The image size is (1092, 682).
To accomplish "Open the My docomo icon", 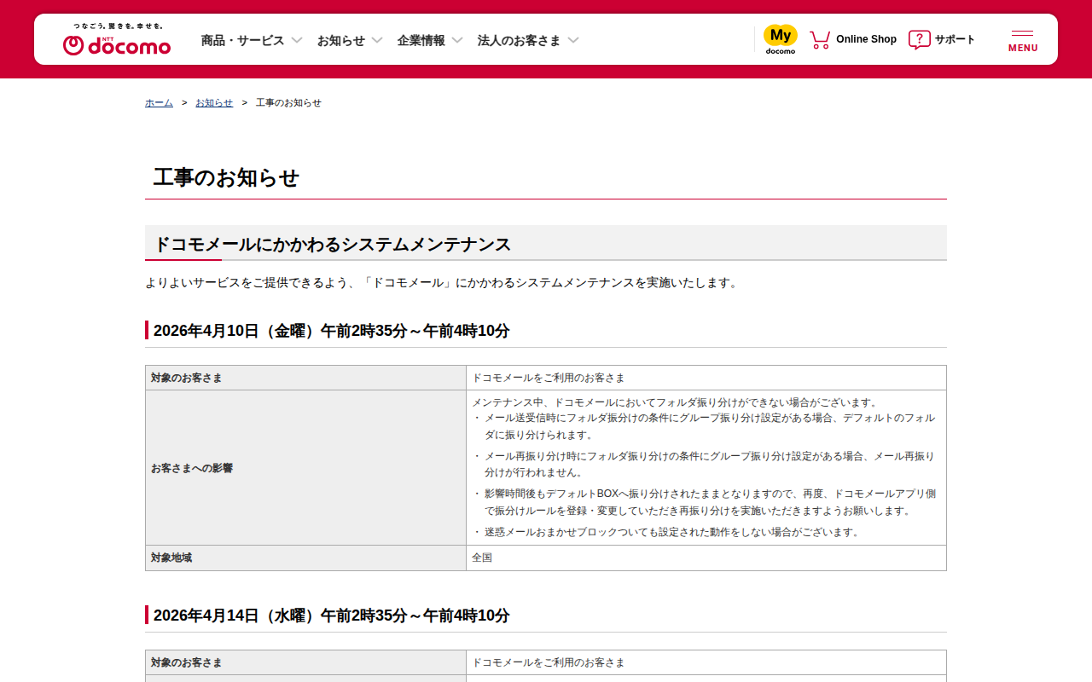I will click(780, 39).
